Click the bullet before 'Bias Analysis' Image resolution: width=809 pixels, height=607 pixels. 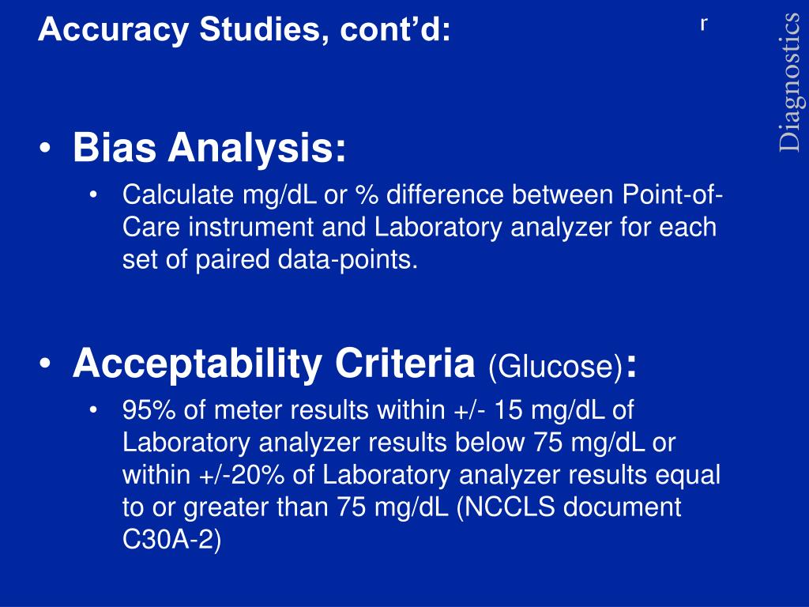pos(45,149)
